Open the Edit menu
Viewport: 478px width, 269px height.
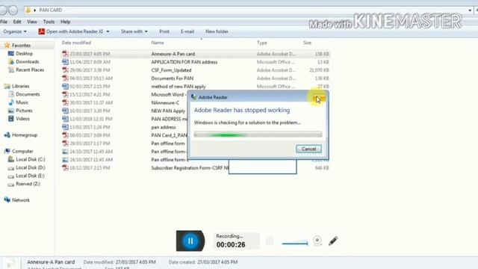(x=17, y=22)
